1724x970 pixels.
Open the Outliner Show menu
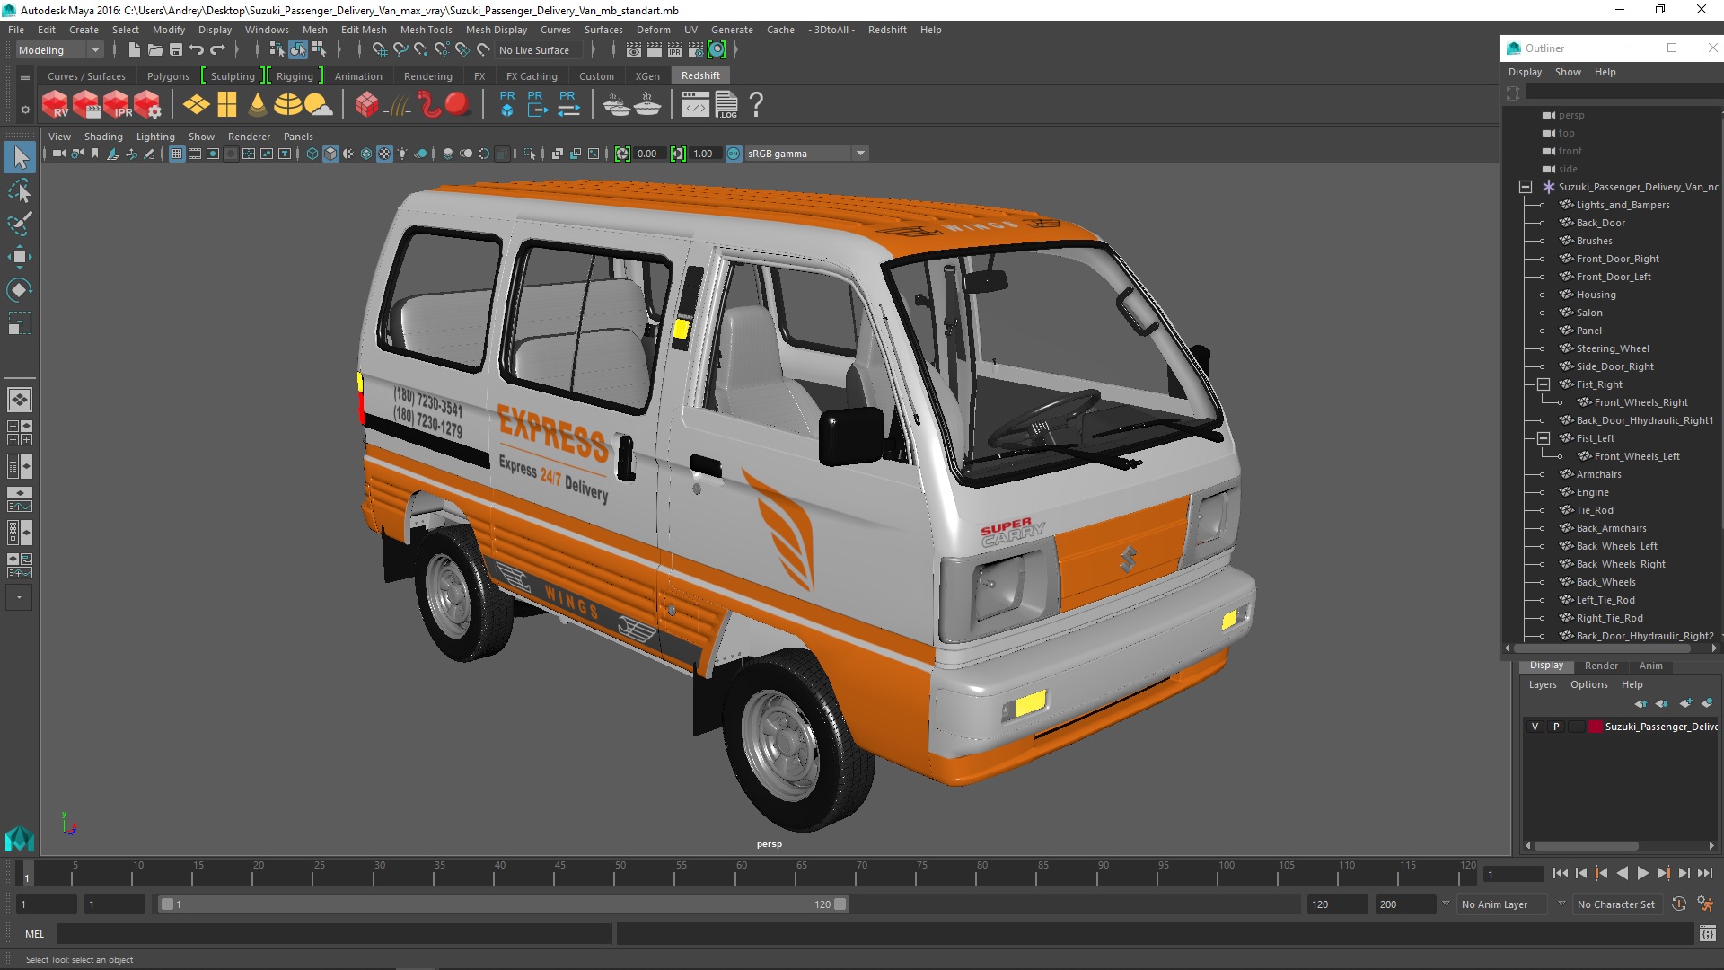(1568, 72)
